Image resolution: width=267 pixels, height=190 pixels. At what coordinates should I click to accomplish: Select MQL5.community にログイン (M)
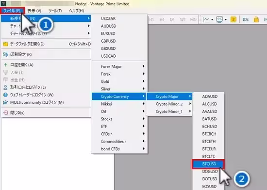click(x=46, y=102)
